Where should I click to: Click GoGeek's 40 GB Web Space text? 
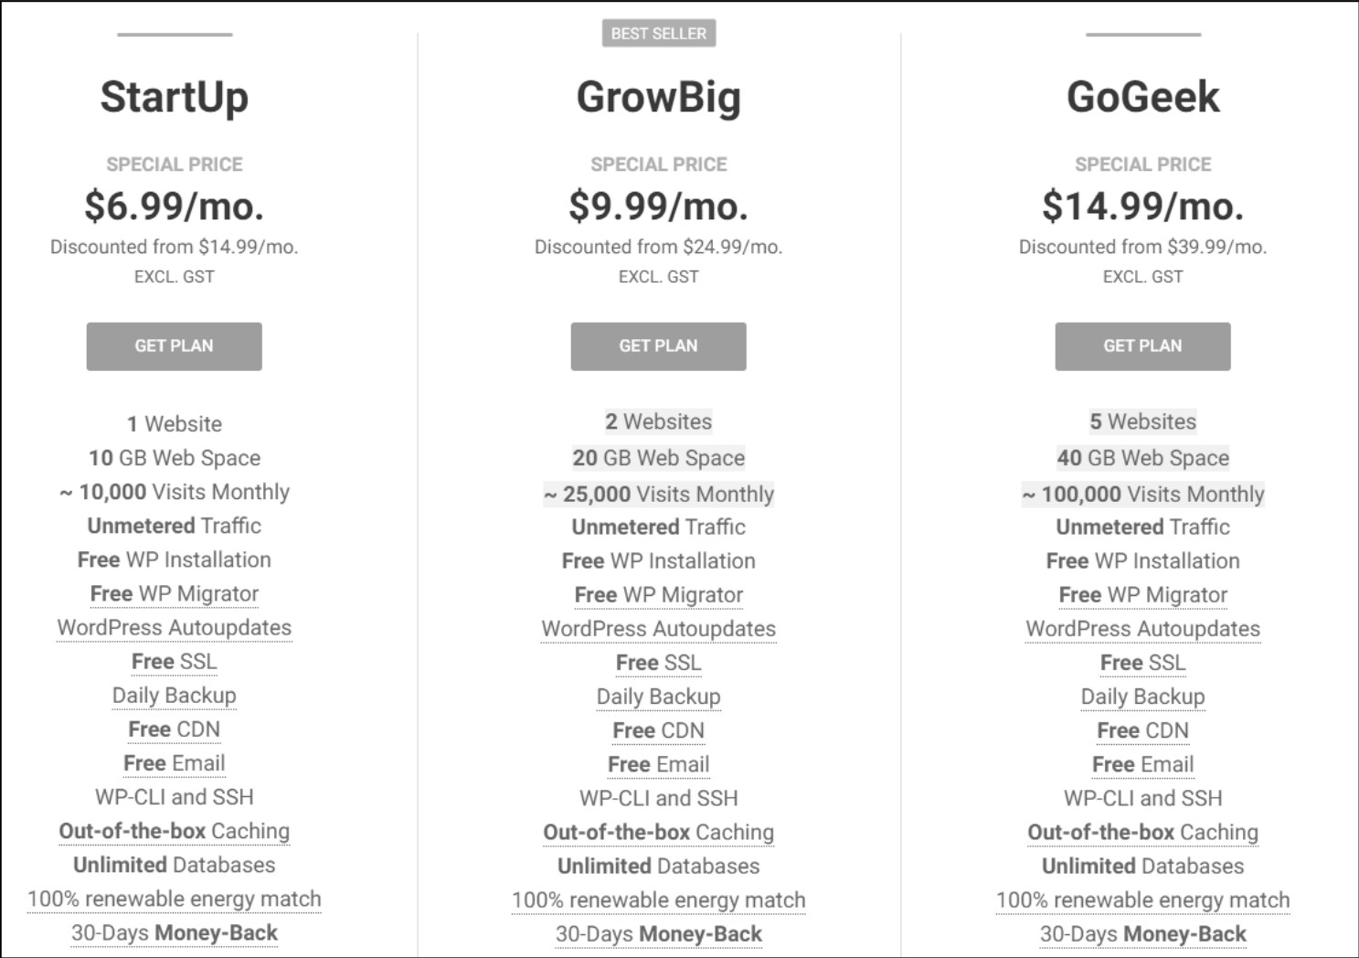[x=1142, y=458]
